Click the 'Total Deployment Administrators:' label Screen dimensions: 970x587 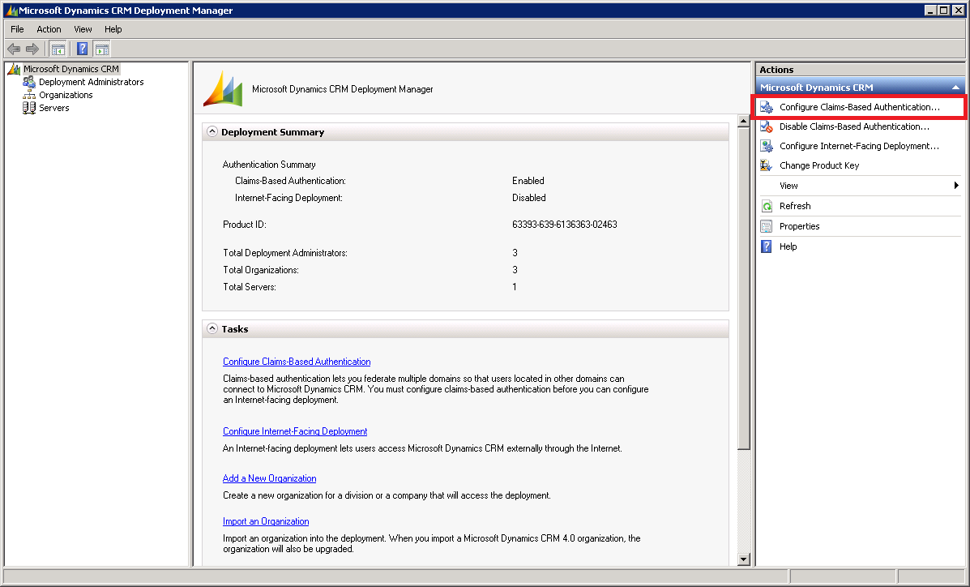285,253
